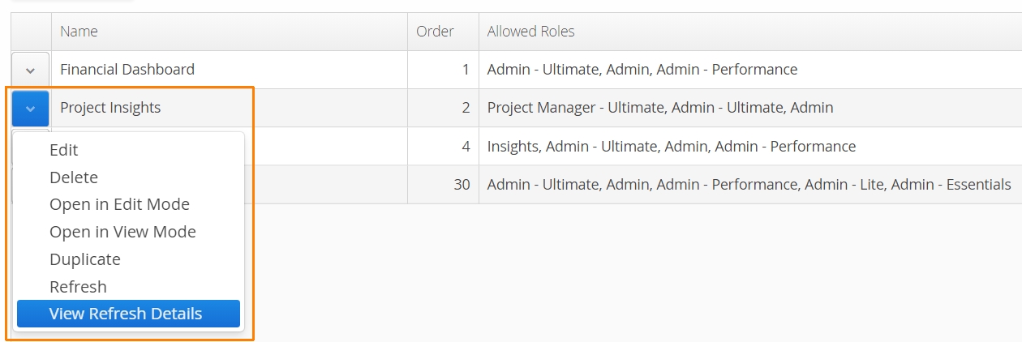Click roles cell starting with Project Manager

pos(750,108)
